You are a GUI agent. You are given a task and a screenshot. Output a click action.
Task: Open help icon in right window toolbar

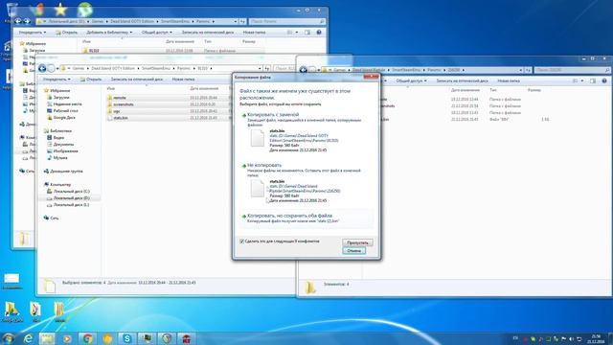pos(604,80)
